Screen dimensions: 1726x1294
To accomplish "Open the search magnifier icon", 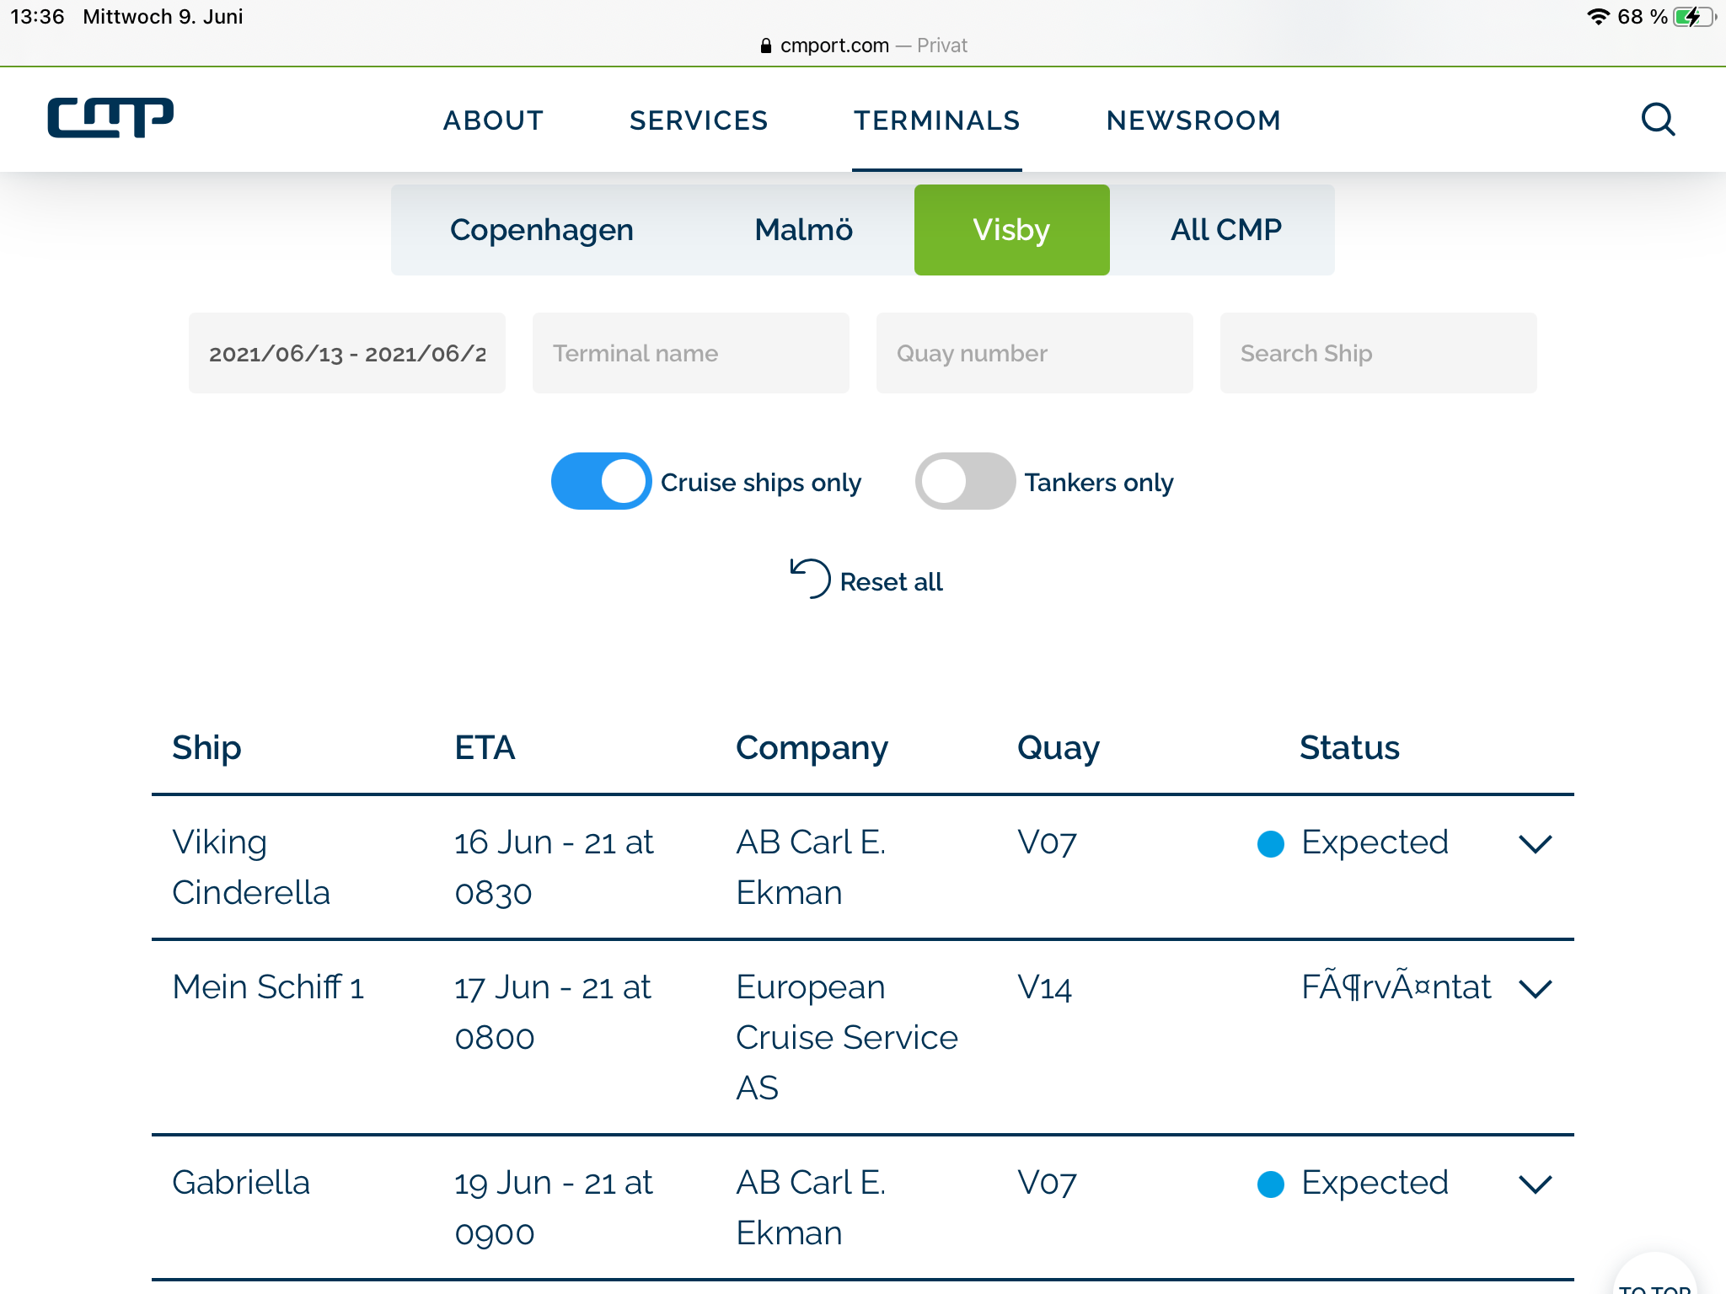I will pos(1658,120).
